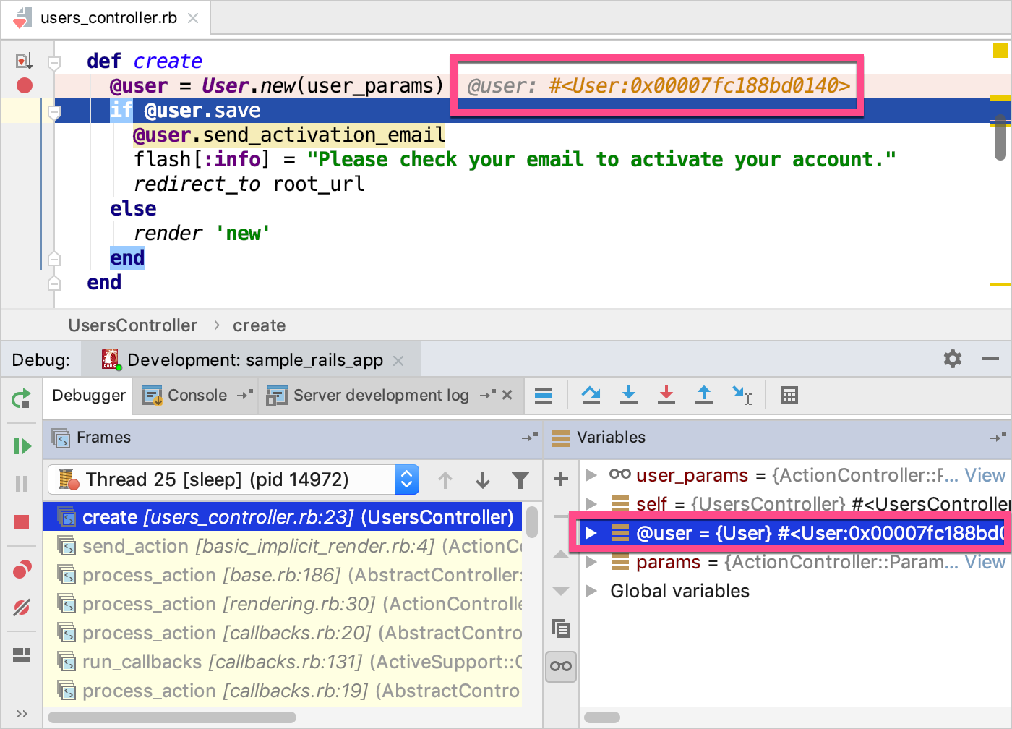Toggle Show watches in variables tab
Viewport: 1012px width, 729px height.
point(561,666)
